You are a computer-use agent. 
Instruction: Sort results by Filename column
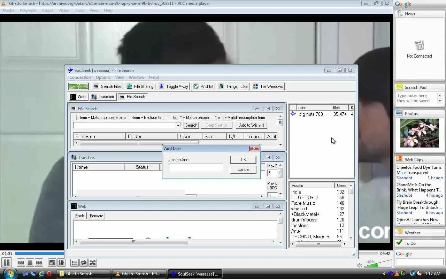pos(99,136)
